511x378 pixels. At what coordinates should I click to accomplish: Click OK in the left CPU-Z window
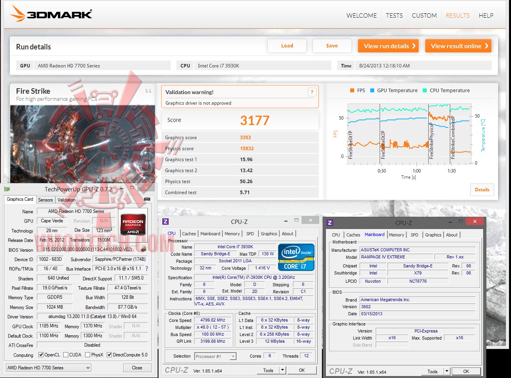[302, 370]
